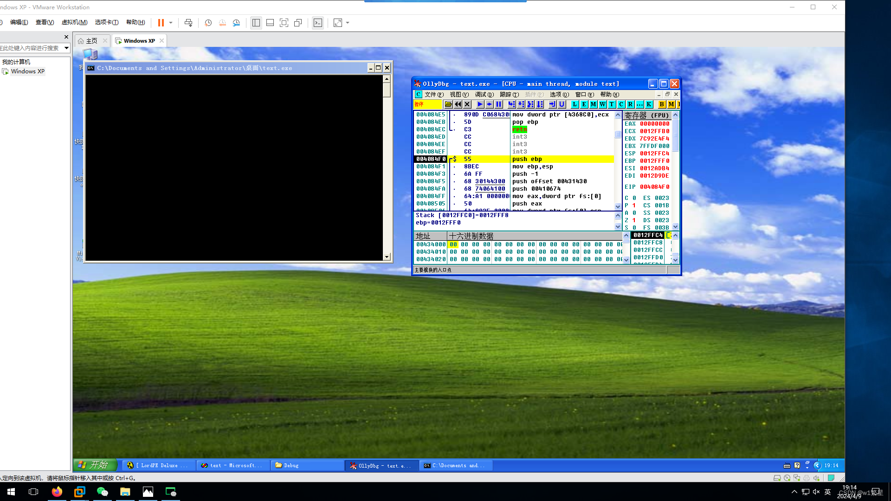Viewport: 891px width, 501px height.
Task: Toggle VMware stretch guest display button
Action: point(338,23)
